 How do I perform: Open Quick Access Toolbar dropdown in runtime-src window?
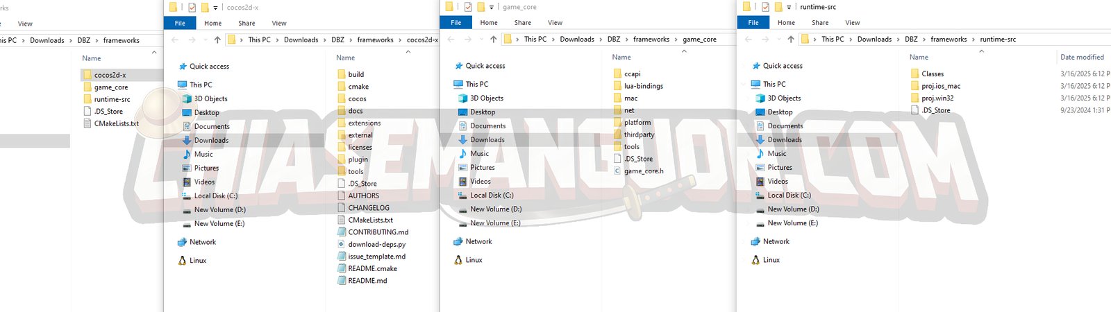pos(789,8)
